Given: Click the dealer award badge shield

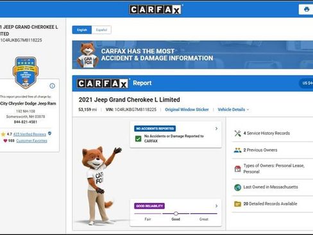Looking at the screenshot, I should [x=26, y=73].
